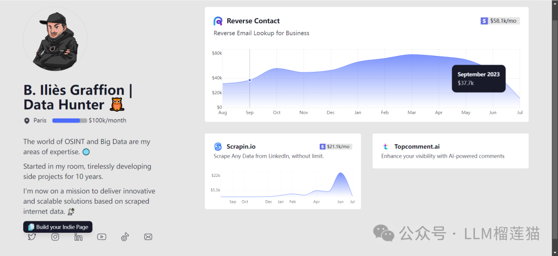
Task: Click the cartoon avatar profile picture
Action: click(x=55, y=39)
